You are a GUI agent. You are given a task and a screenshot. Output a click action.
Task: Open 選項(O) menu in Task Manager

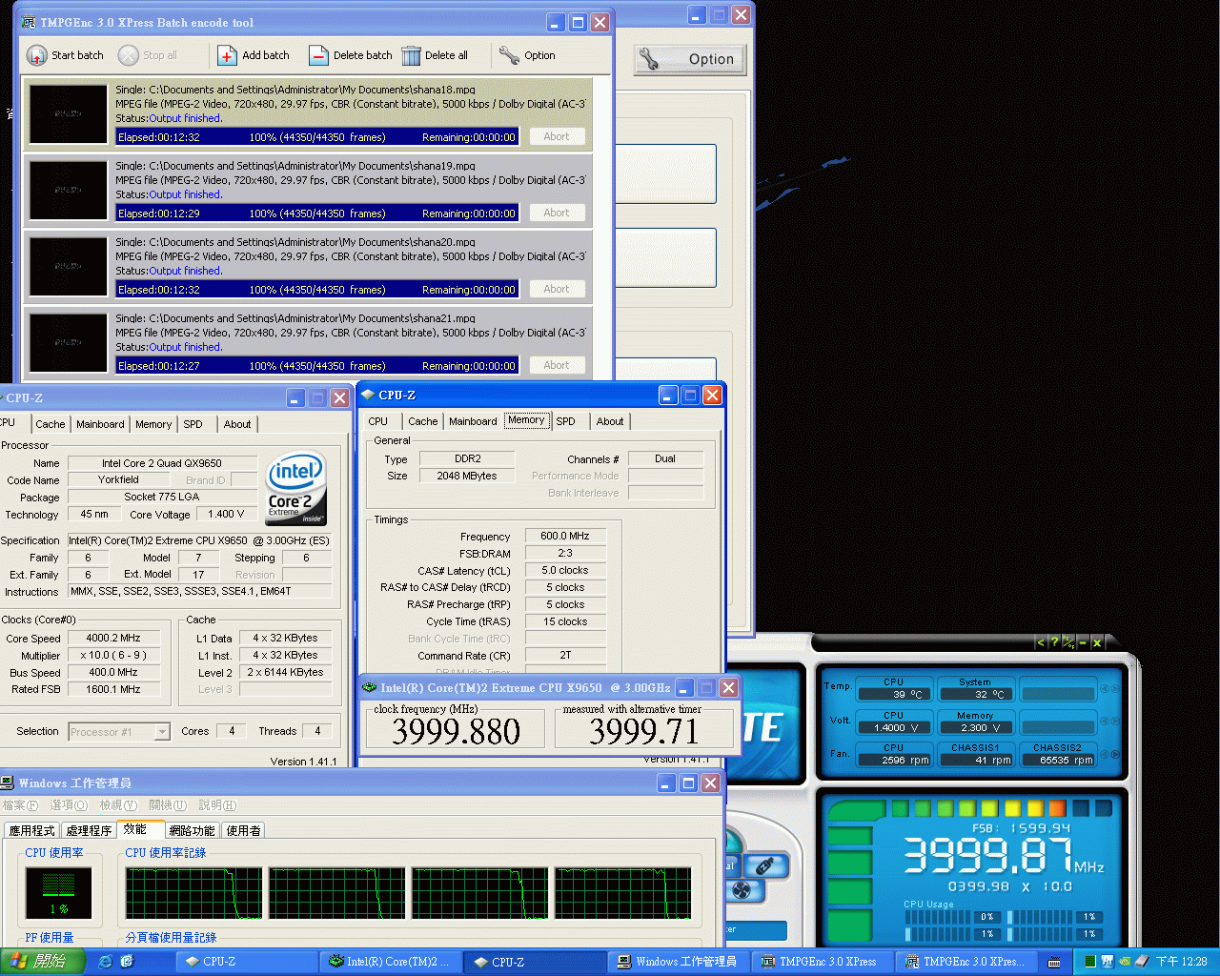coord(69,805)
